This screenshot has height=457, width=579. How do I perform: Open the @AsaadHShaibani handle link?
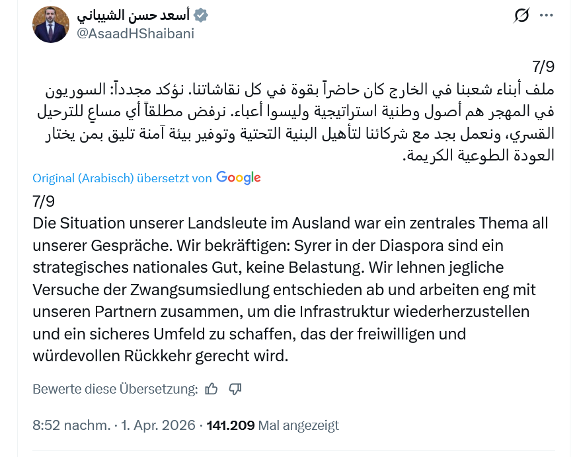pyautogui.click(x=135, y=34)
